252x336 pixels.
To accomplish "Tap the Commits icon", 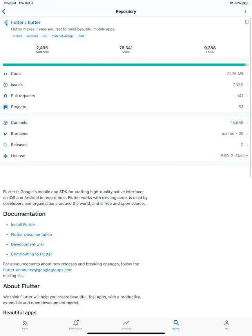I will point(5,123).
